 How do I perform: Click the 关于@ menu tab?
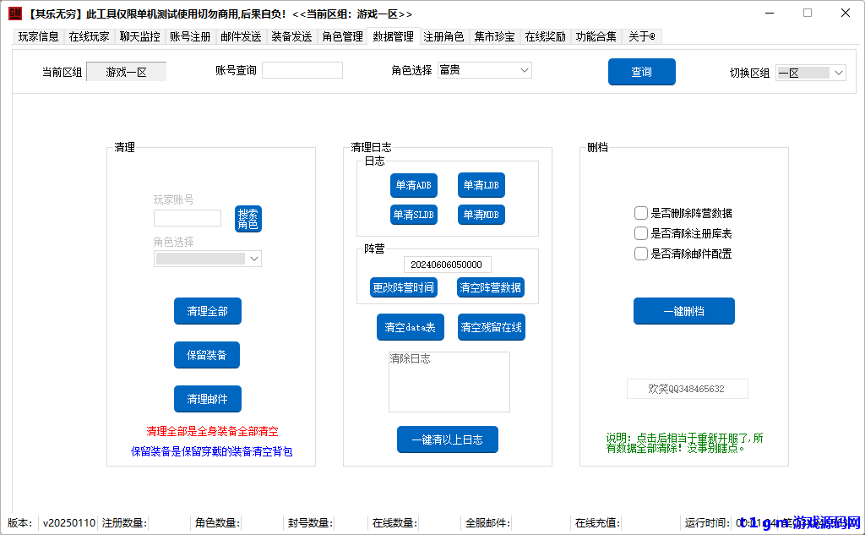click(x=641, y=36)
